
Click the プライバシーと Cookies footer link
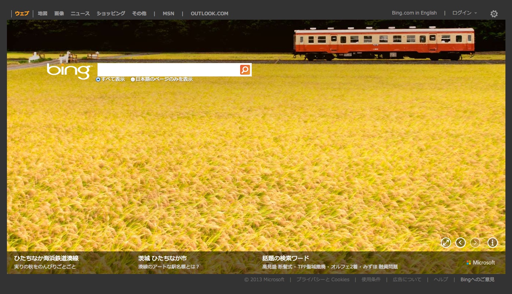pyautogui.click(x=323, y=279)
